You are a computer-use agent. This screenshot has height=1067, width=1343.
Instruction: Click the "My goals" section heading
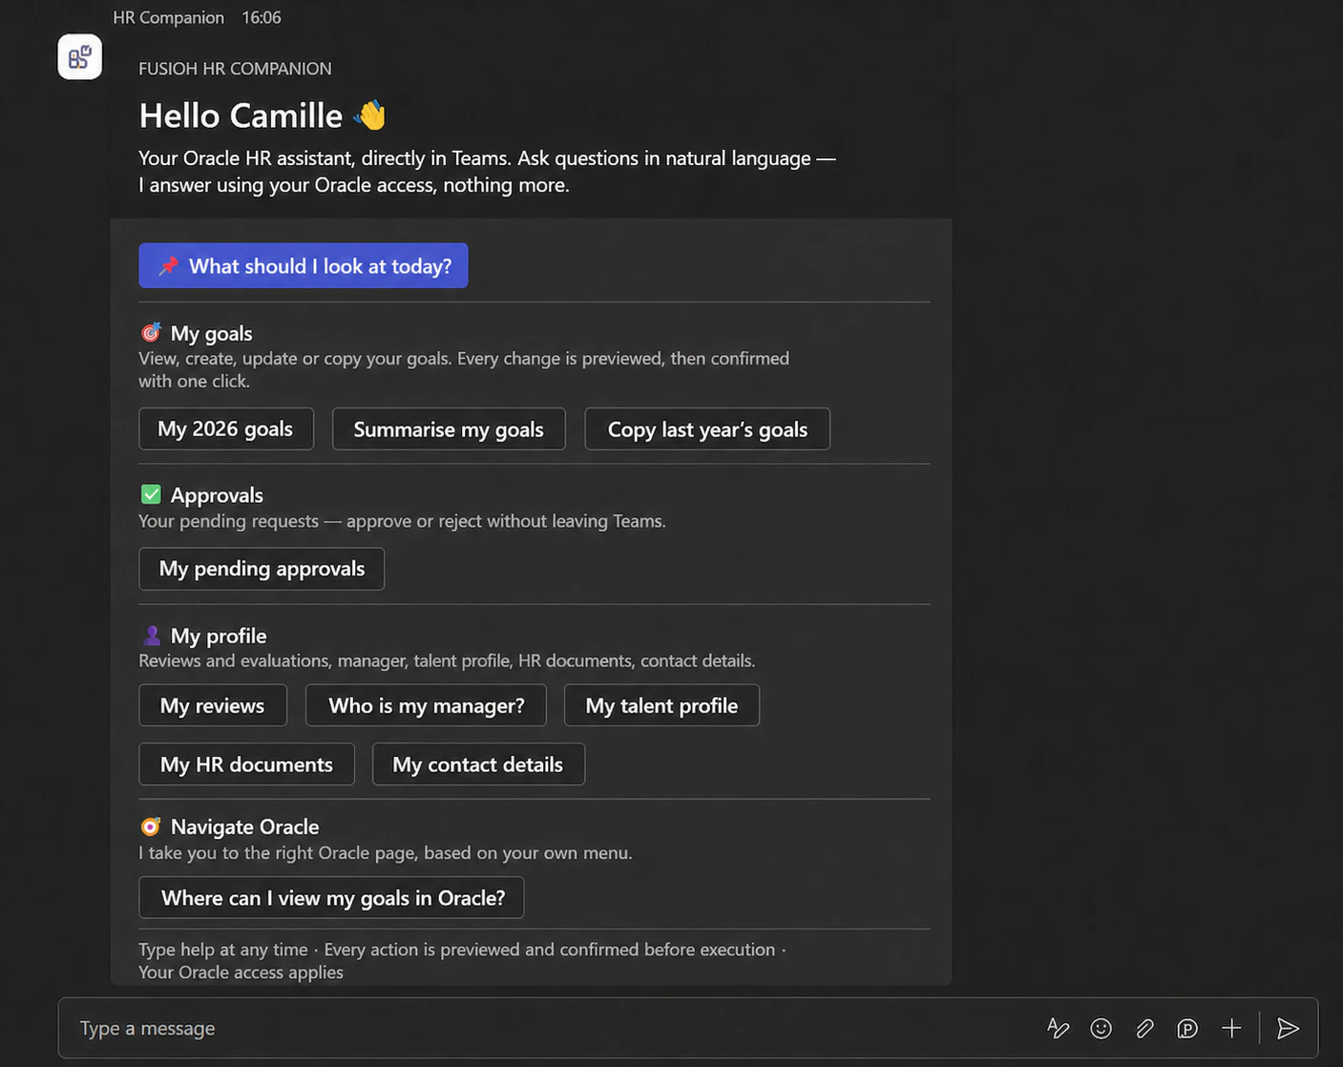click(211, 333)
